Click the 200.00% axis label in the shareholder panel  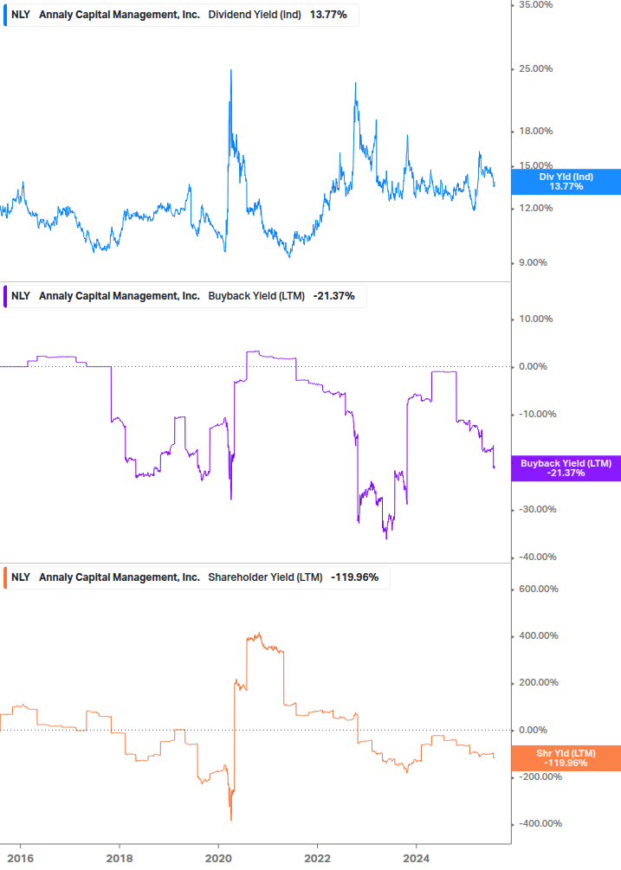[x=539, y=683]
